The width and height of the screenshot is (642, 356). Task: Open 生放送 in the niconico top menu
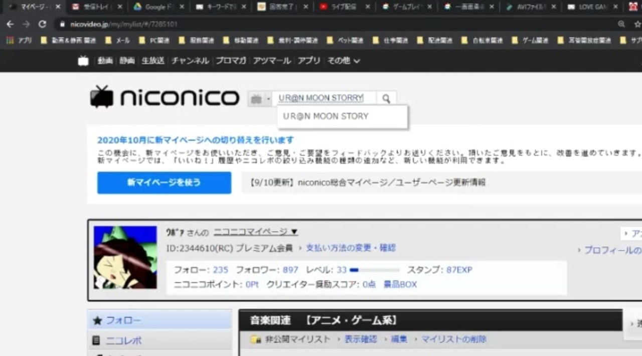pyautogui.click(x=153, y=61)
